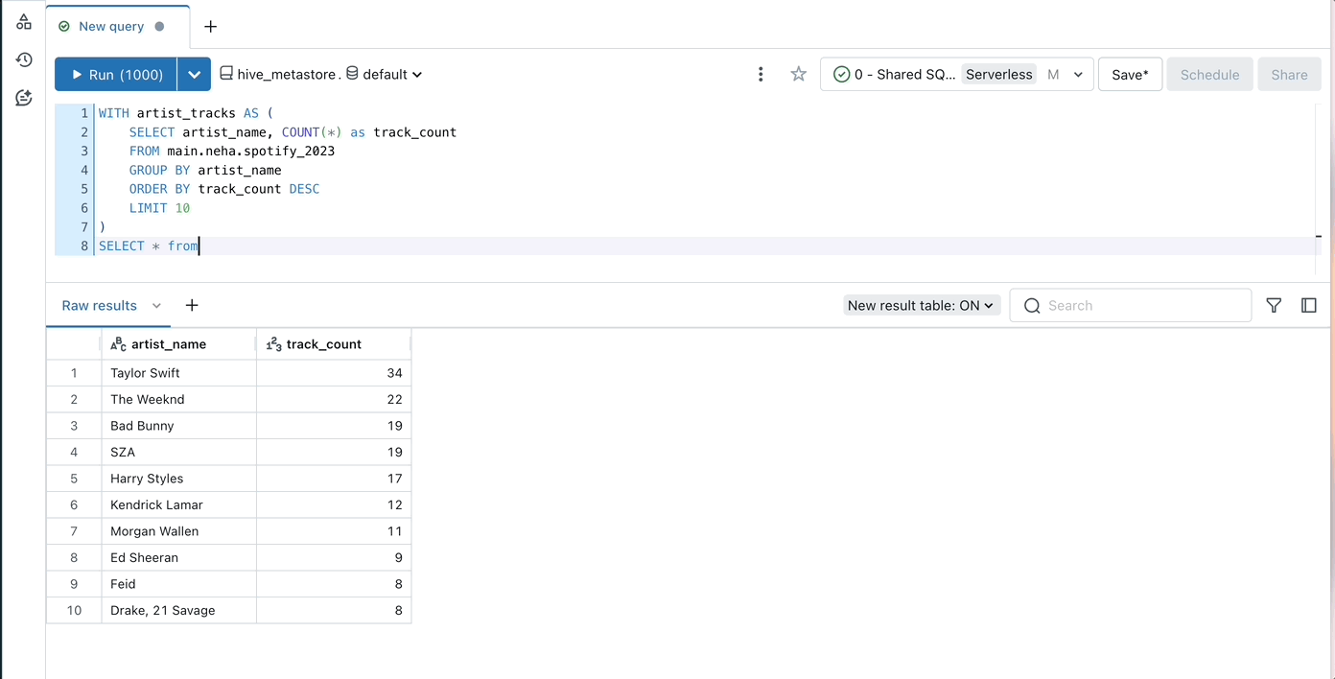Toggle the column side panel icon
This screenshot has height=679, width=1335.
click(x=1309, y=305)
